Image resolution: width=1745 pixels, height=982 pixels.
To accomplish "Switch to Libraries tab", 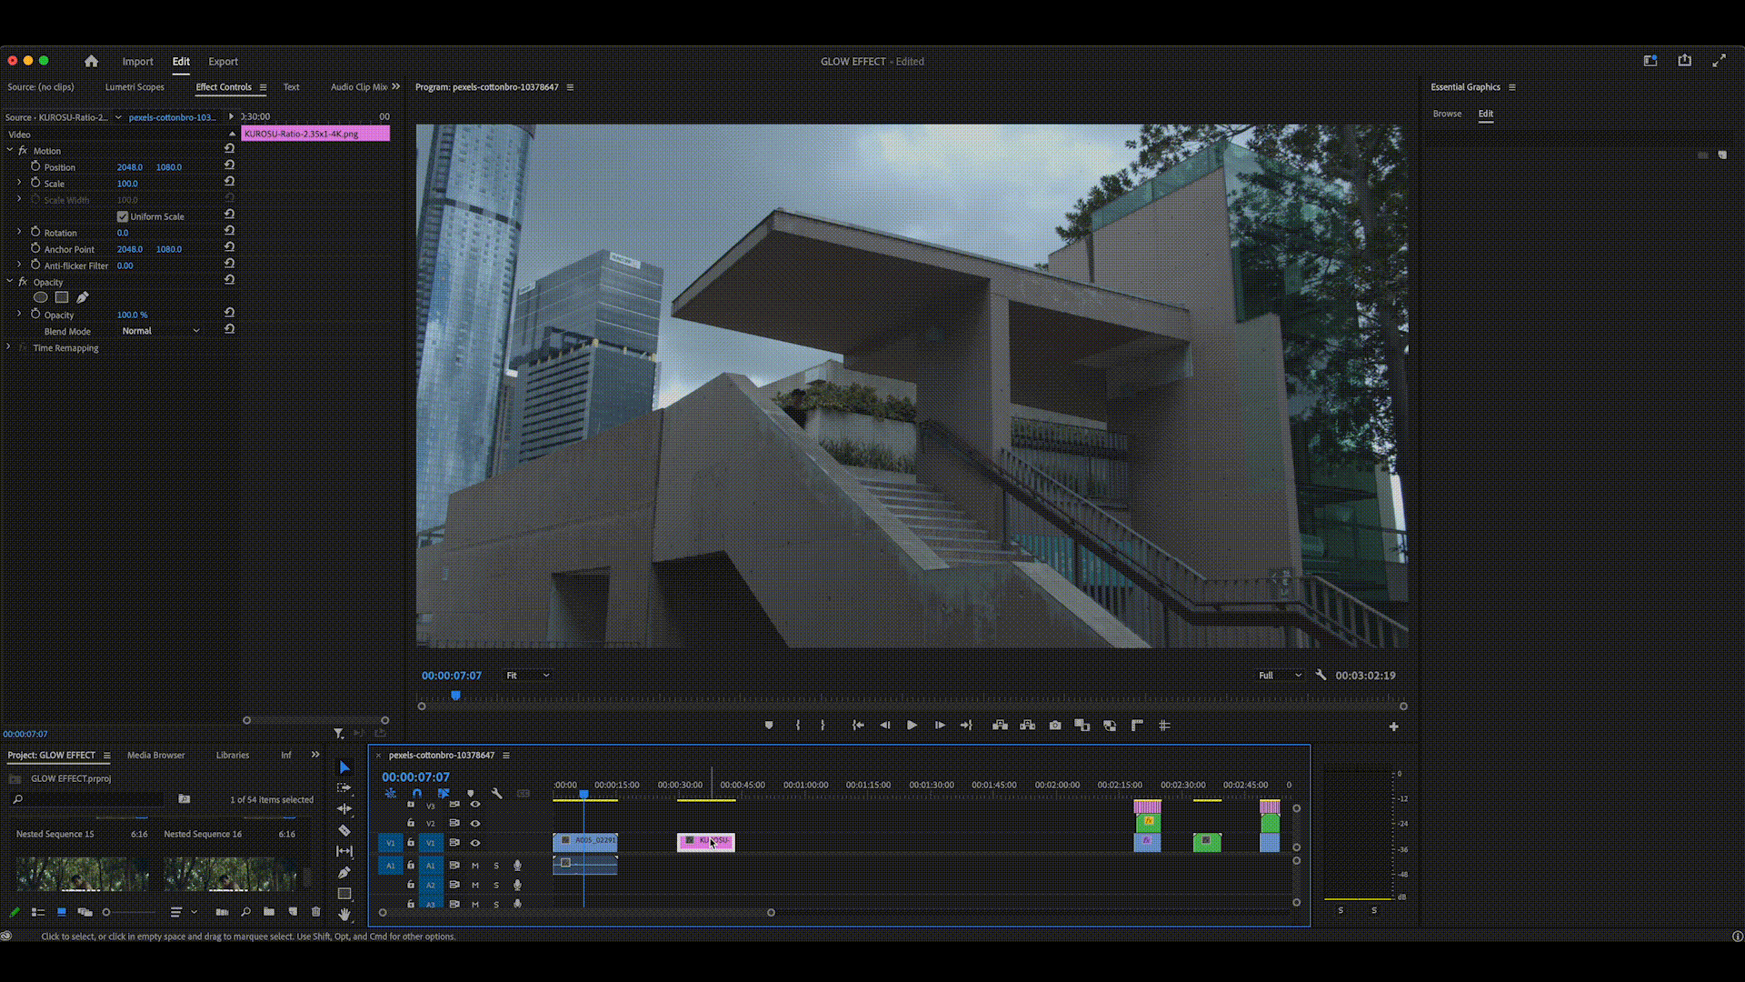I will point(233,755).
